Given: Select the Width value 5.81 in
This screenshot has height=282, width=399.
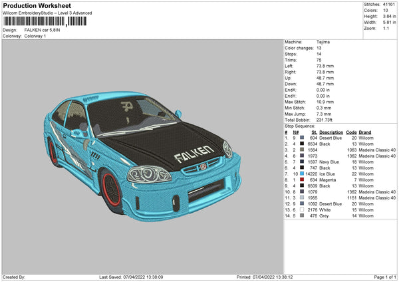Looking at the screenshot, I should pos(389,23).
